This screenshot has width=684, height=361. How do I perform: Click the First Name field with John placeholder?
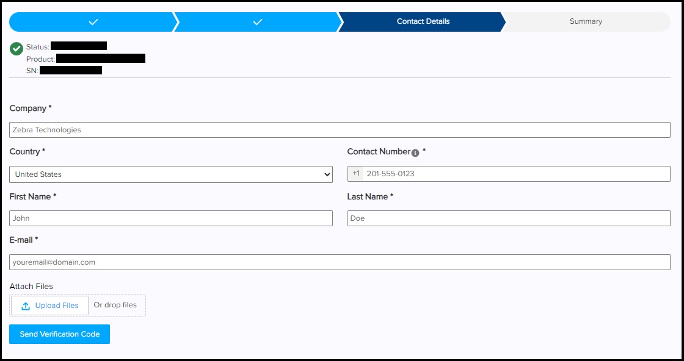click(171, 218)
